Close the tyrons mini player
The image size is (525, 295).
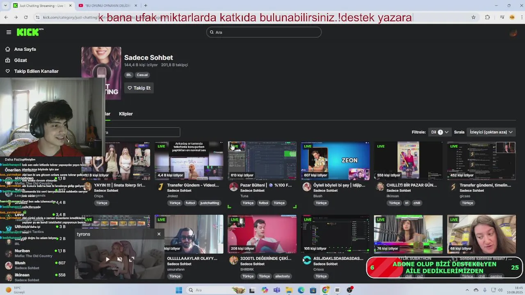(159, 234)
